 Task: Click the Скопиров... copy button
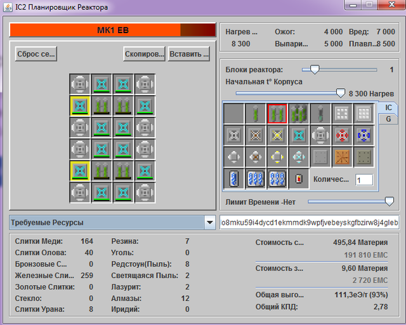144,54
